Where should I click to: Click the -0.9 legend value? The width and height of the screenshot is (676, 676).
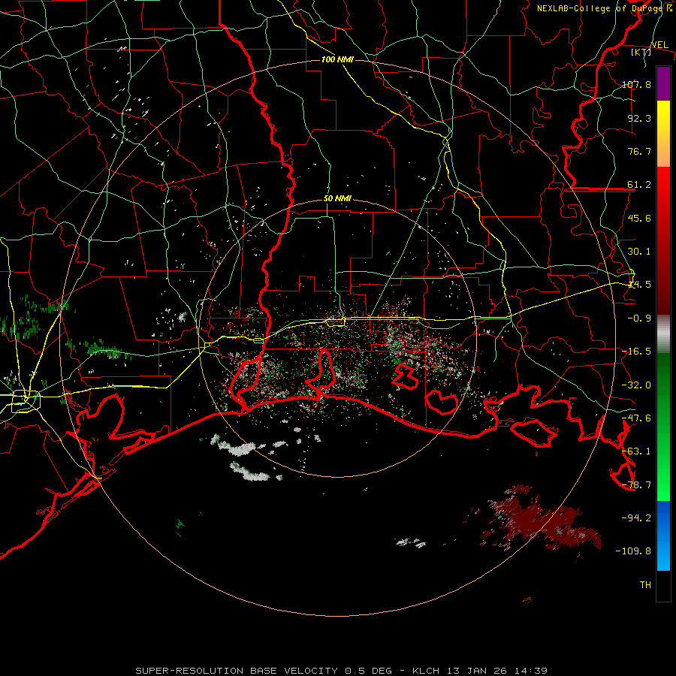639,318
